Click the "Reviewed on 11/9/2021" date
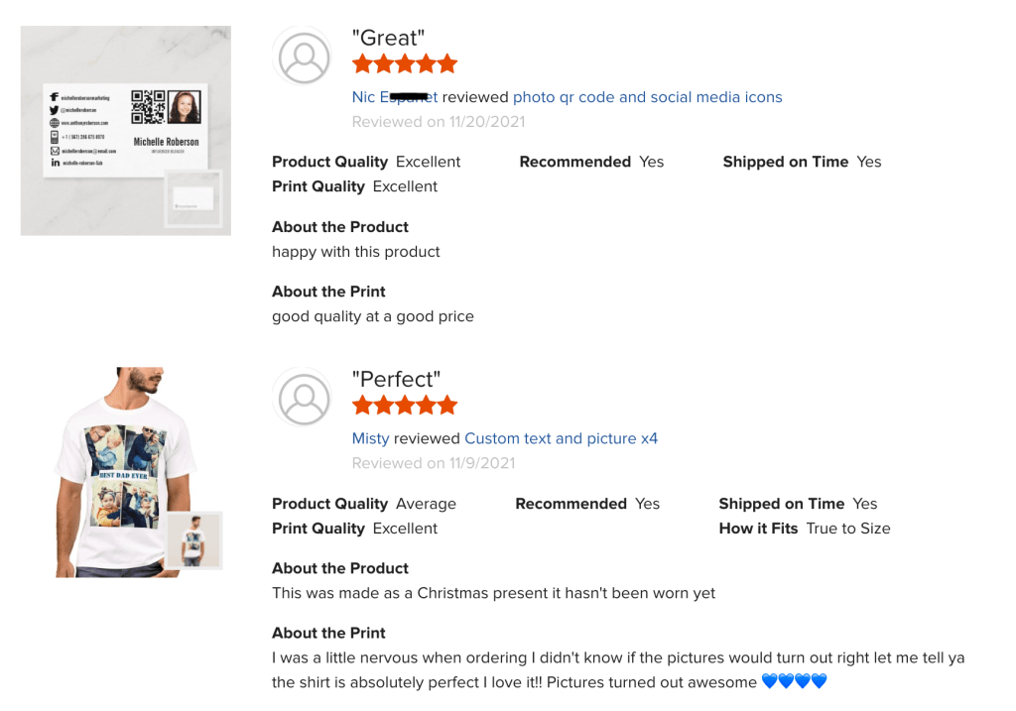This screenshot has height=711, width=1016. coord(434,463)
